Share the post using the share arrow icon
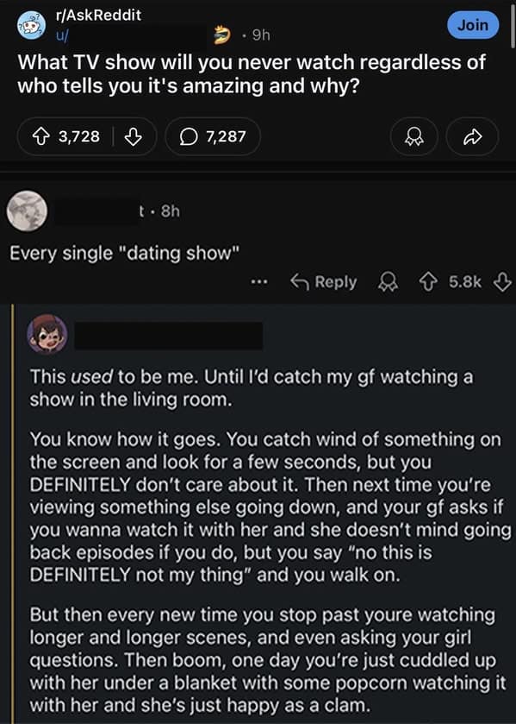The image size is (516, 724). coord(472,135)
